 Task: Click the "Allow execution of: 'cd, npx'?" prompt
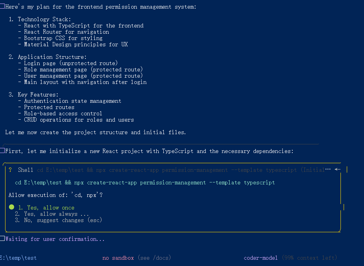coord(55,195)
